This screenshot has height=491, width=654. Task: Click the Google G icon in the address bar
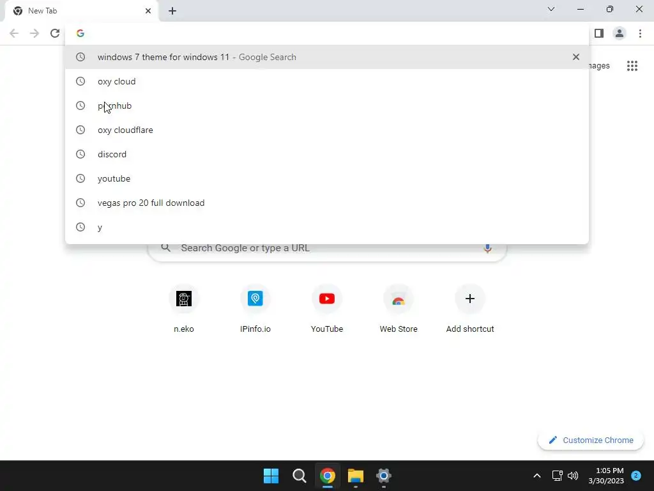[x=80, y=33]
